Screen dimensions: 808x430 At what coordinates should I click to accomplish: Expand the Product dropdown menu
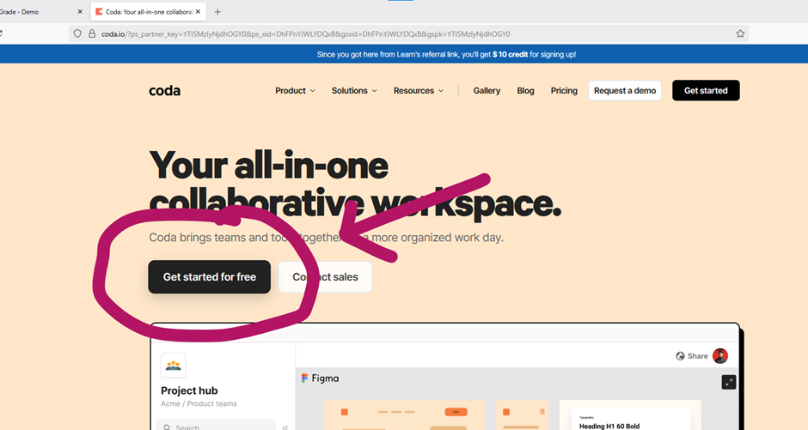(295, 90)
